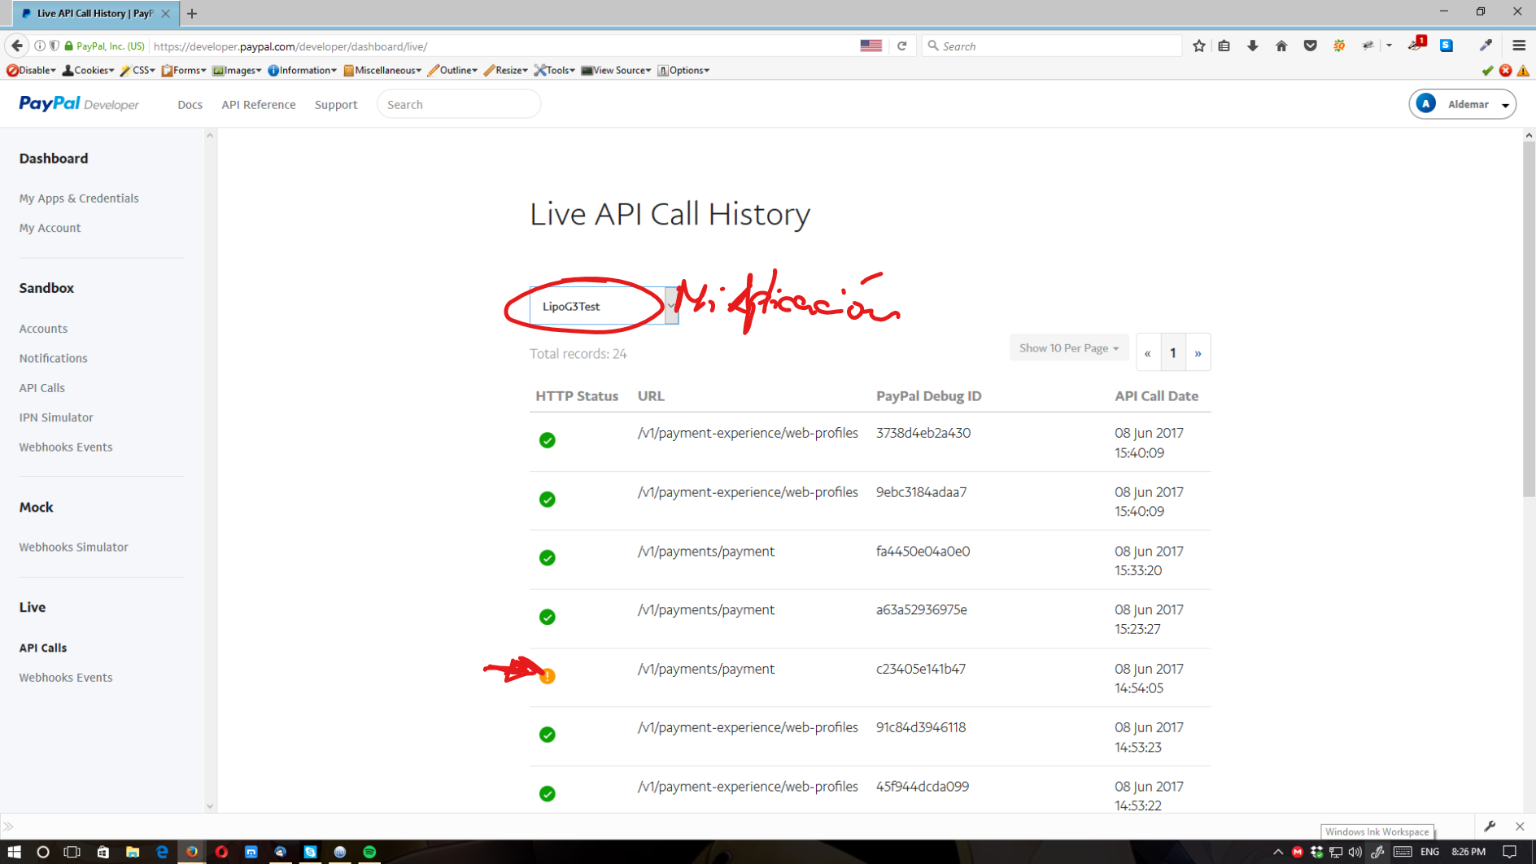Open My Account in sidebar
Image resolution: width=1536 pixels, height=864 pixels.
50,228
